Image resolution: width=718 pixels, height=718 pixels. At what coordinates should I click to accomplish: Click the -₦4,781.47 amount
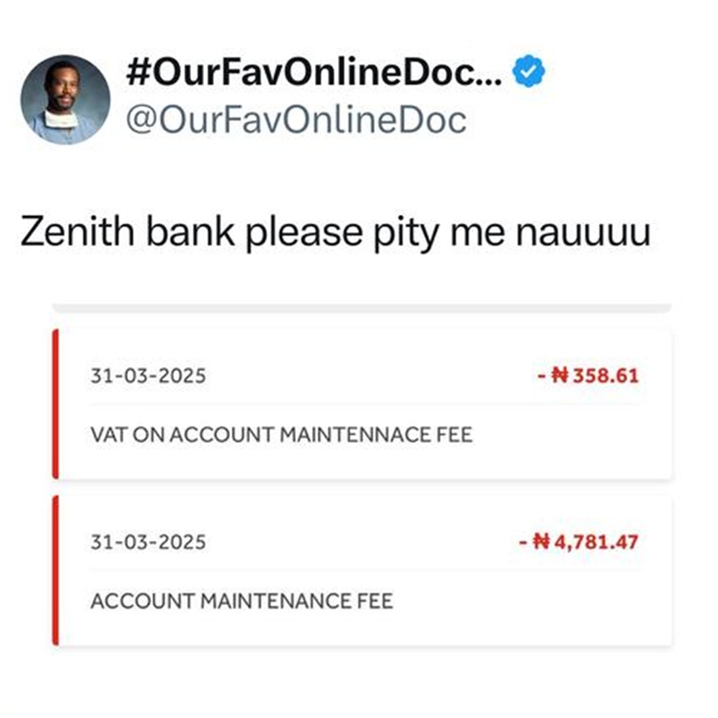pos(578,542)
